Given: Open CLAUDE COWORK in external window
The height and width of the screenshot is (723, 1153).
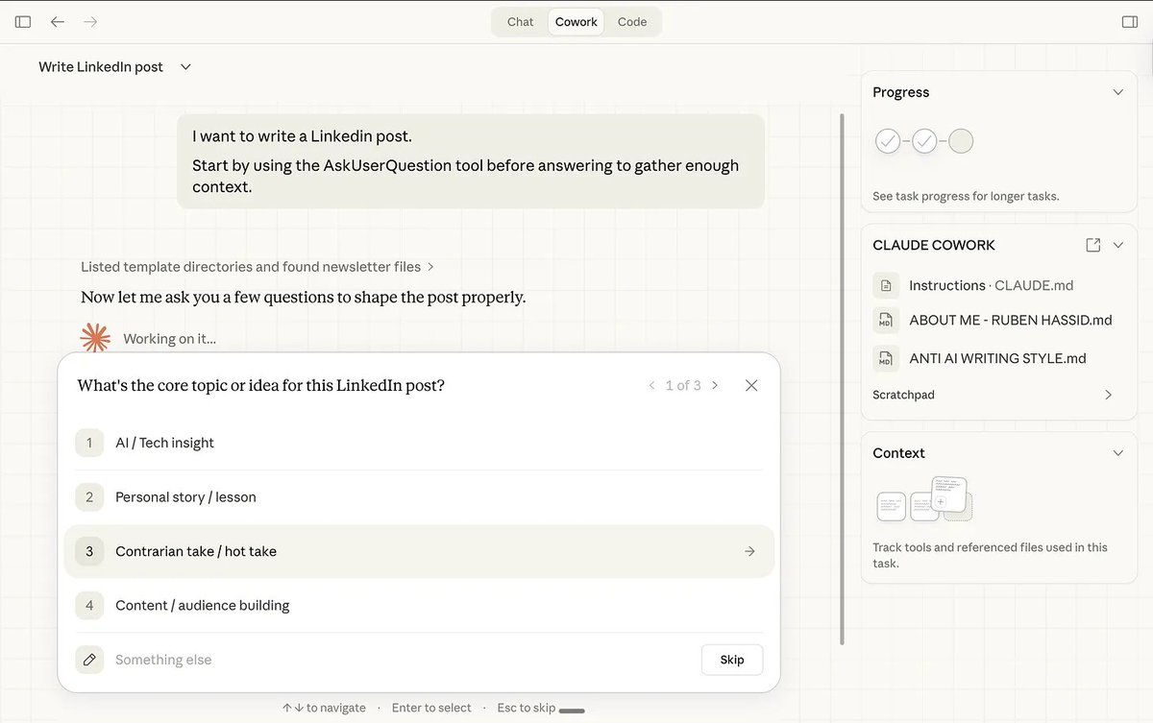Looking at the screenshot, I should 1093,245.
